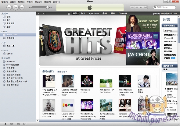180x126 pixels.
Task: Click the low-volume speaker icon
Action: click(30, 7)
